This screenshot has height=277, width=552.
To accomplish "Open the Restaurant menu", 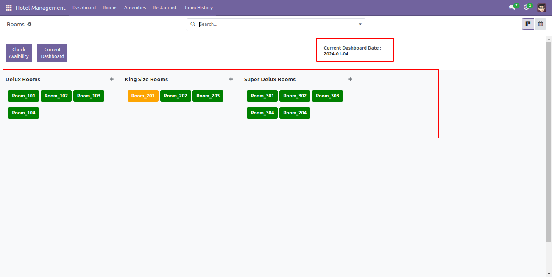I will [164, 8].
